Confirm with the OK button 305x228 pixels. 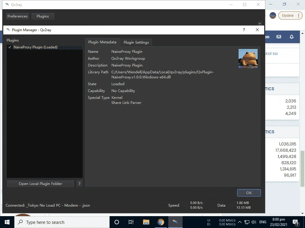pyautogui.click(x=249, y=193)
